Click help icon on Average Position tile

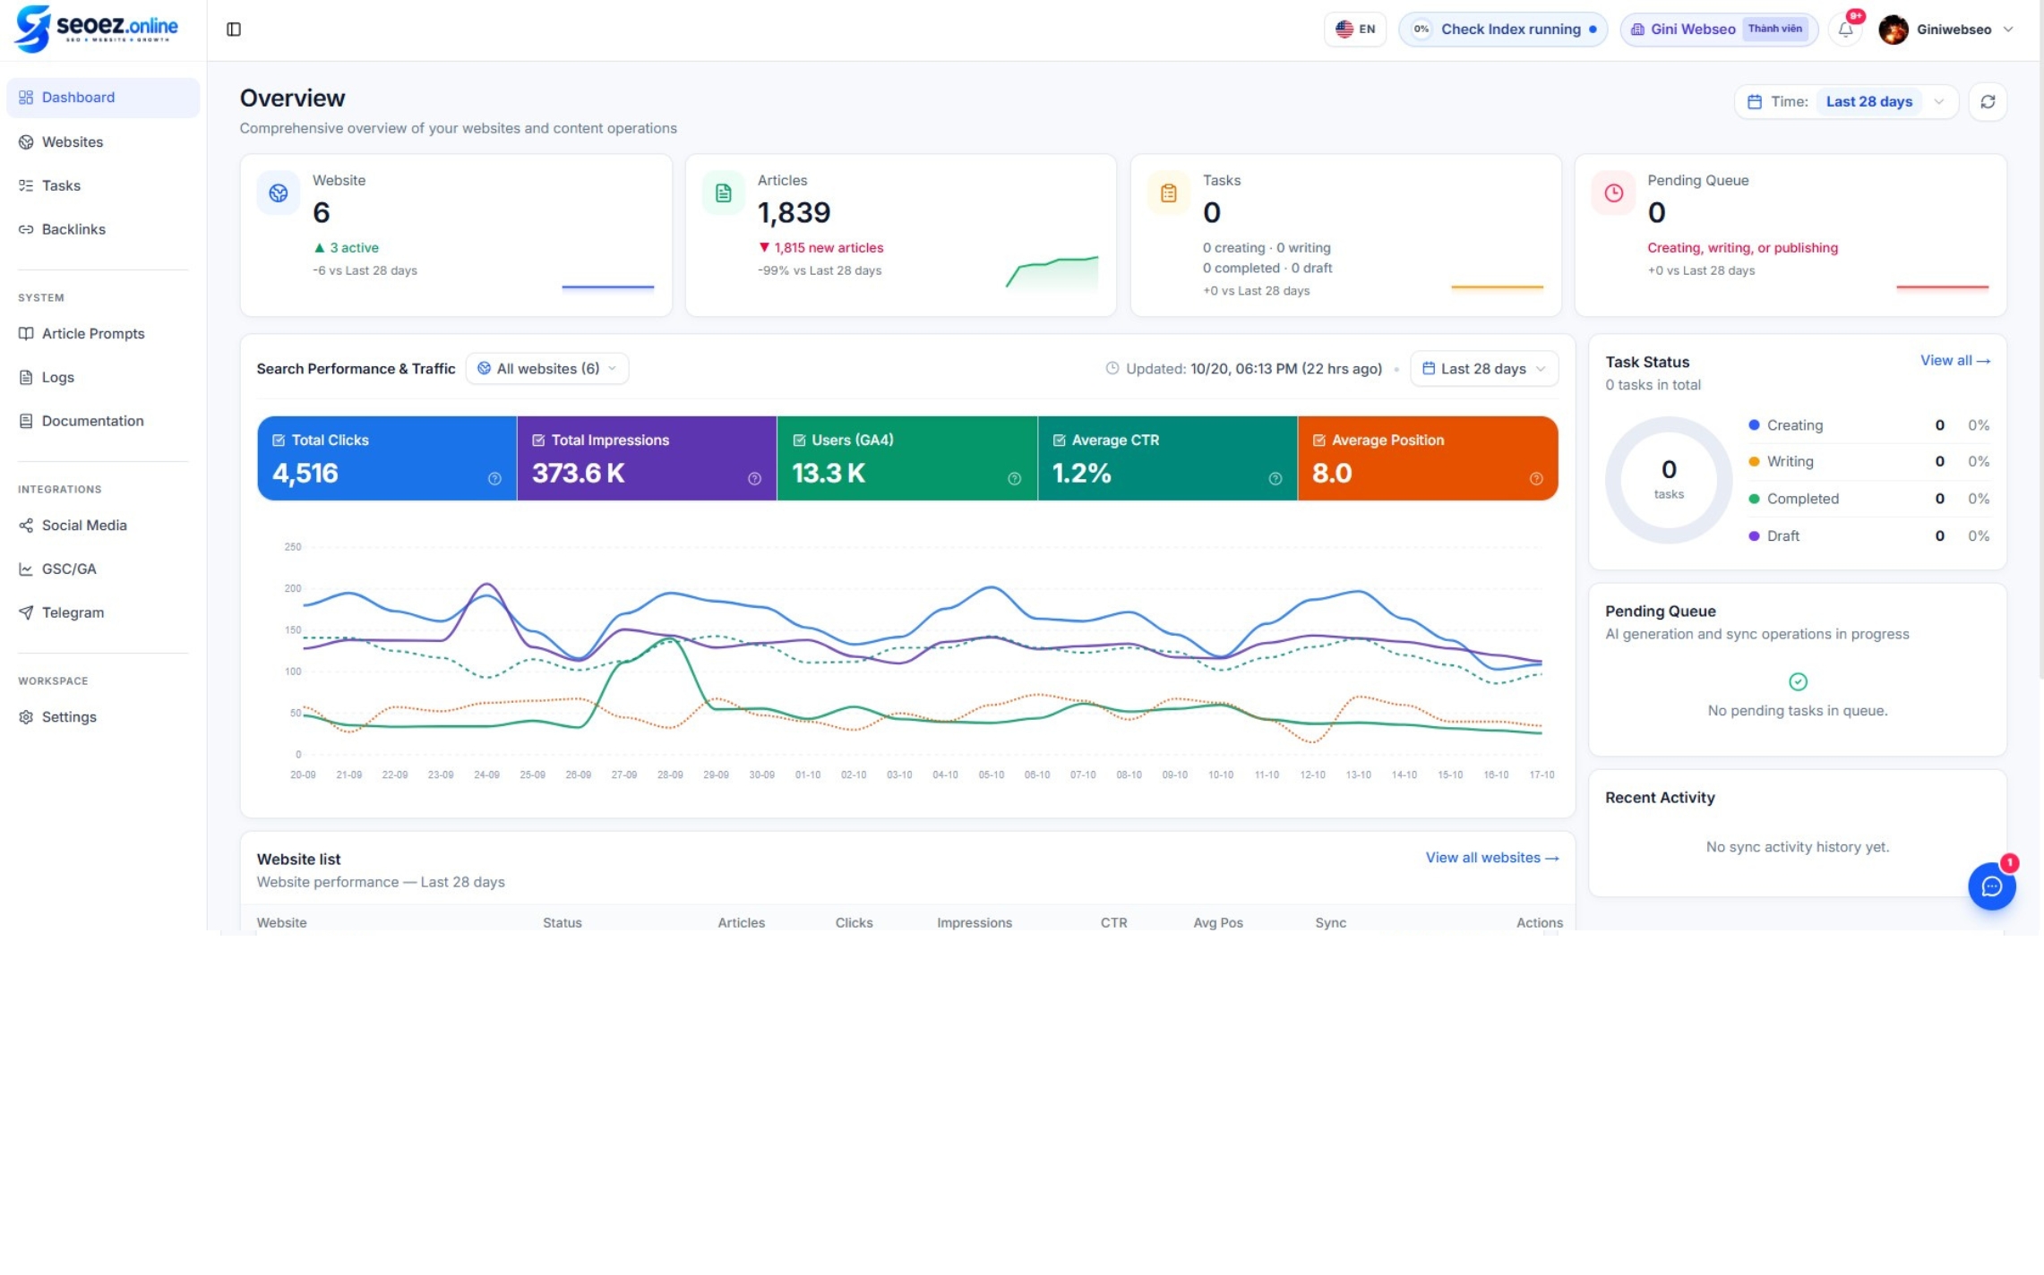(1535, 479)
